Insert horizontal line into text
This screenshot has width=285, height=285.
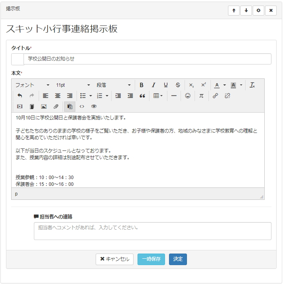point(174,96)
